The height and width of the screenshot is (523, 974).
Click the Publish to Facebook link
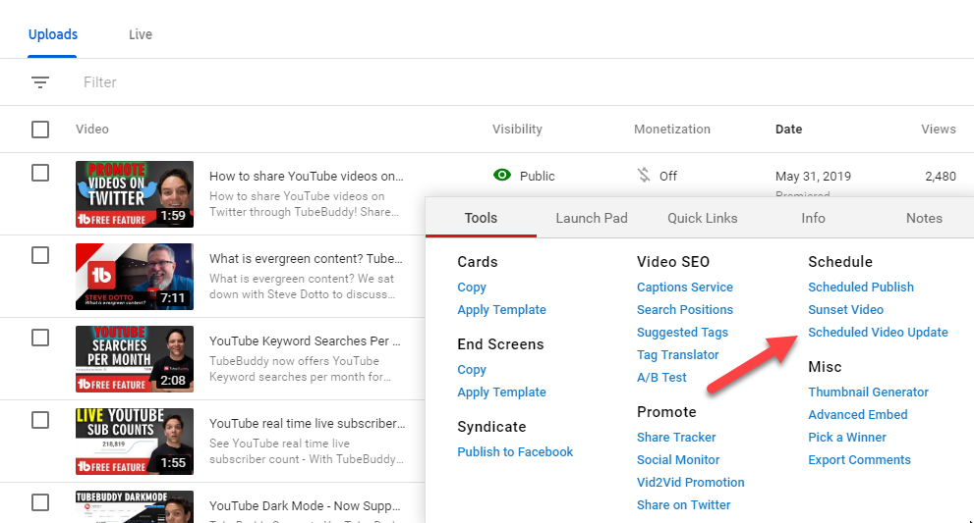point(515,452)
